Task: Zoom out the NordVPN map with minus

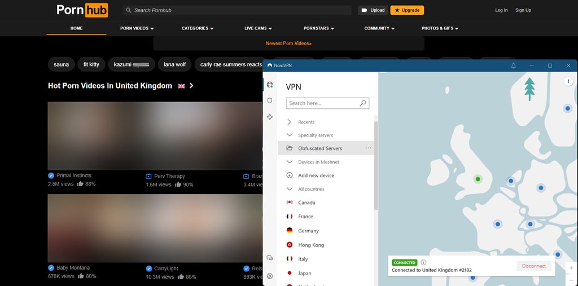Action: coord(571,280)
